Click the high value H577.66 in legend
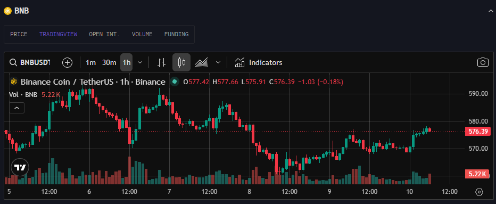 (x=225, y=81)
